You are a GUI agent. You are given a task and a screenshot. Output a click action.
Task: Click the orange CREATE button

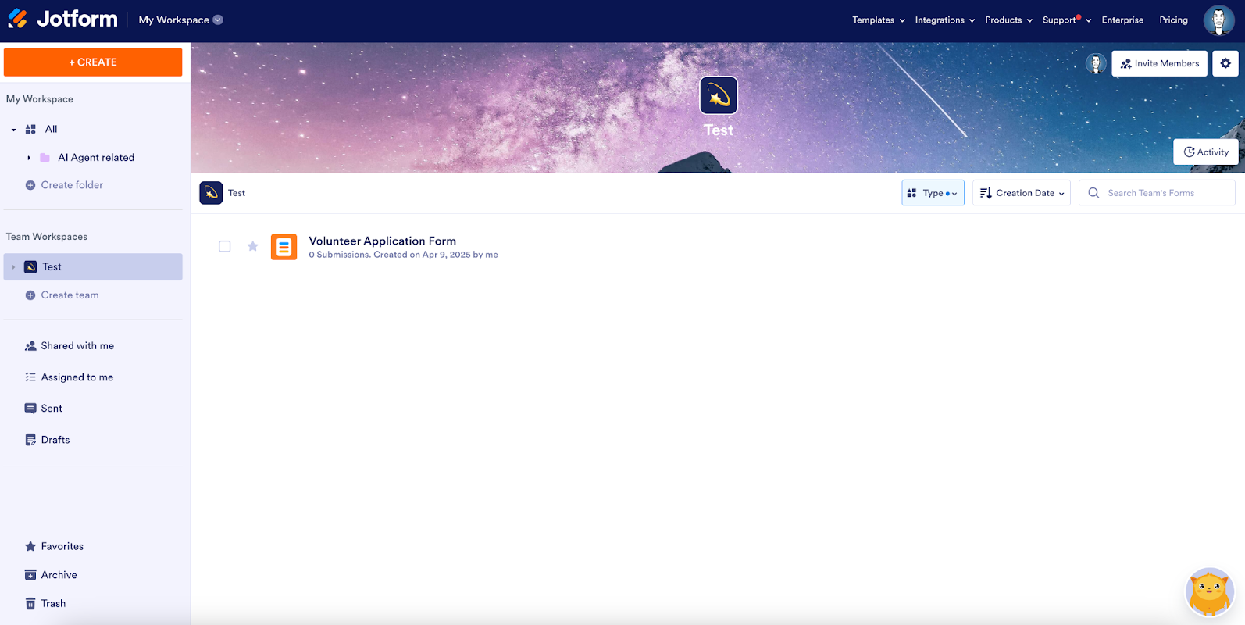tap(93, 62)
